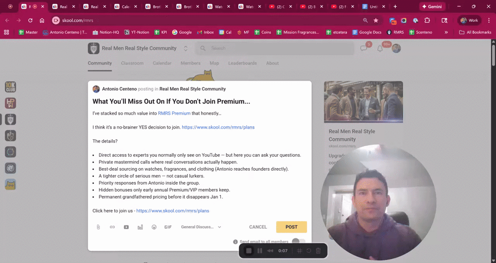Open the Google Docs bookmark
The image size is (496, 263).
[x=367, y=32]
